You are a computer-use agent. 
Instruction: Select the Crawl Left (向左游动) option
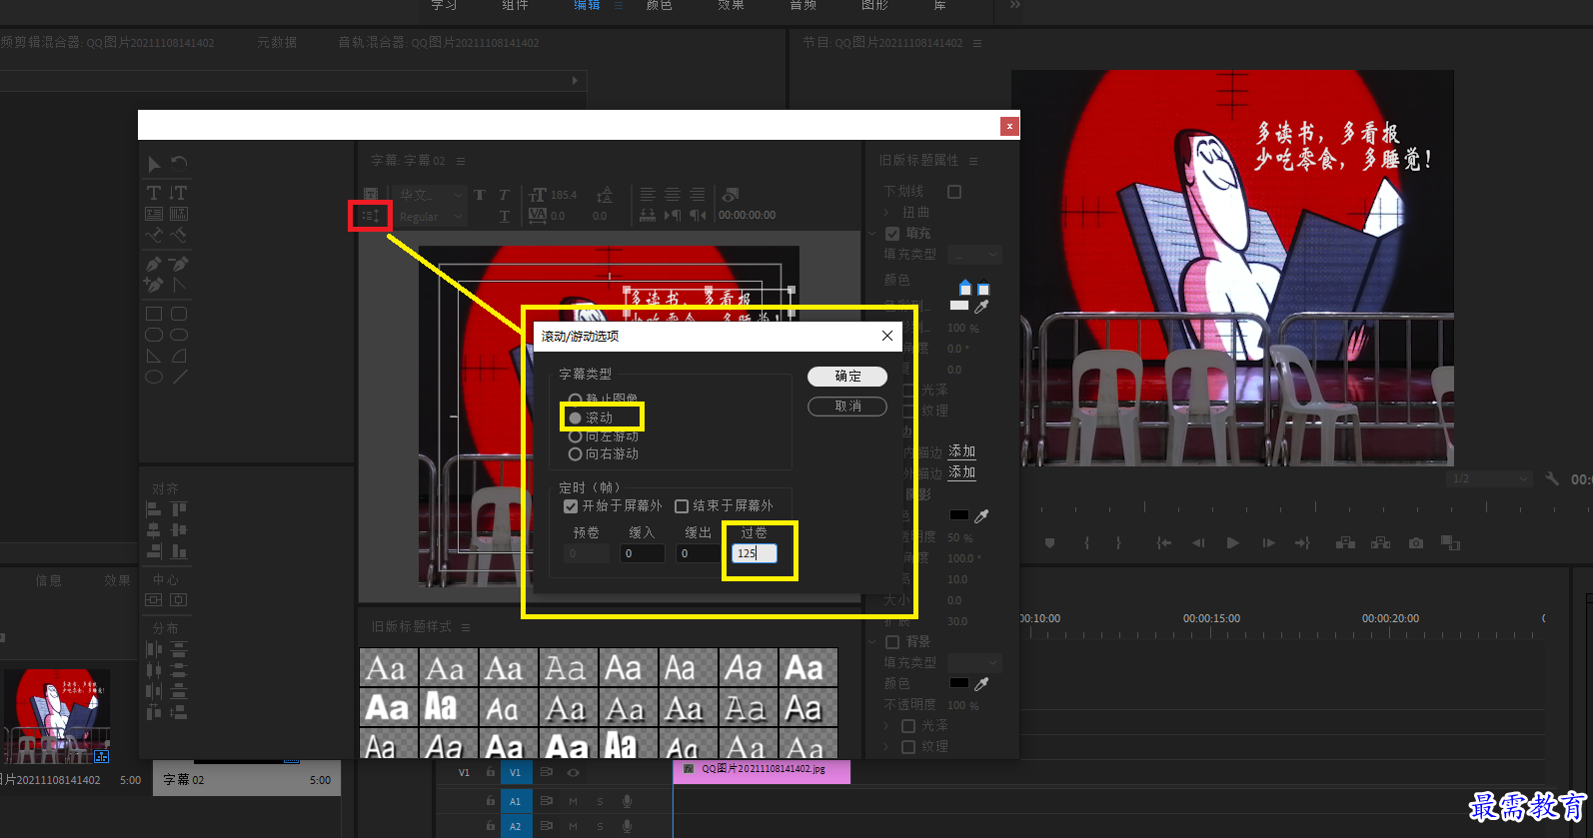pos(576,436)
